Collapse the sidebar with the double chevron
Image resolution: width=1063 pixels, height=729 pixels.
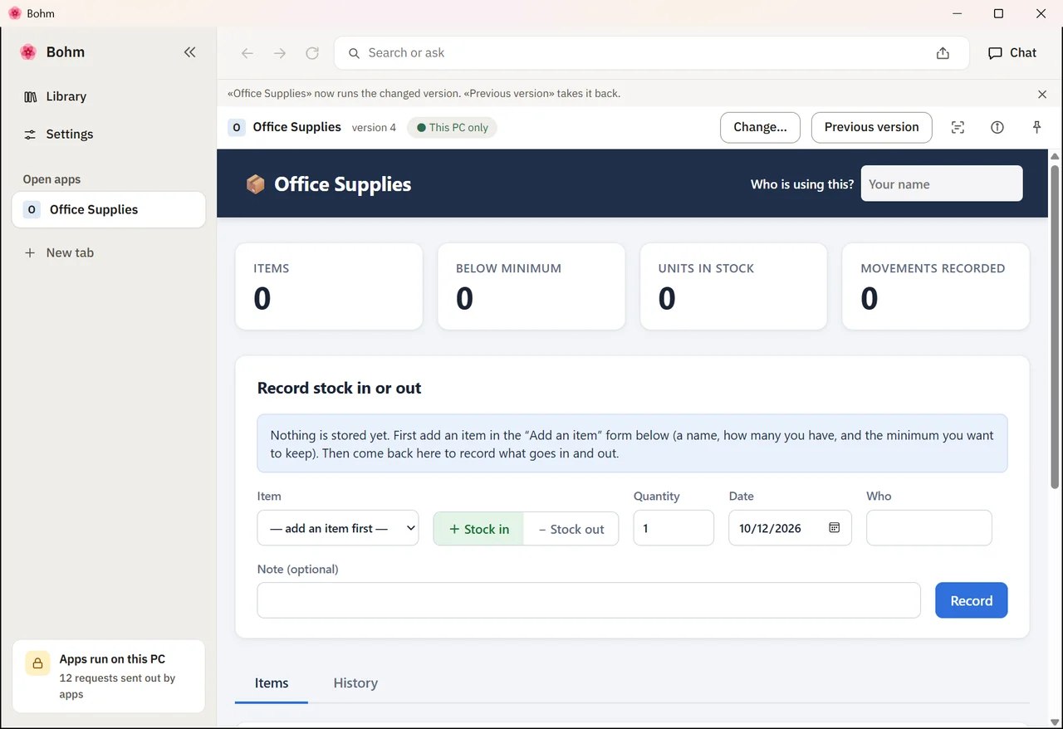[x=190, y=52]
